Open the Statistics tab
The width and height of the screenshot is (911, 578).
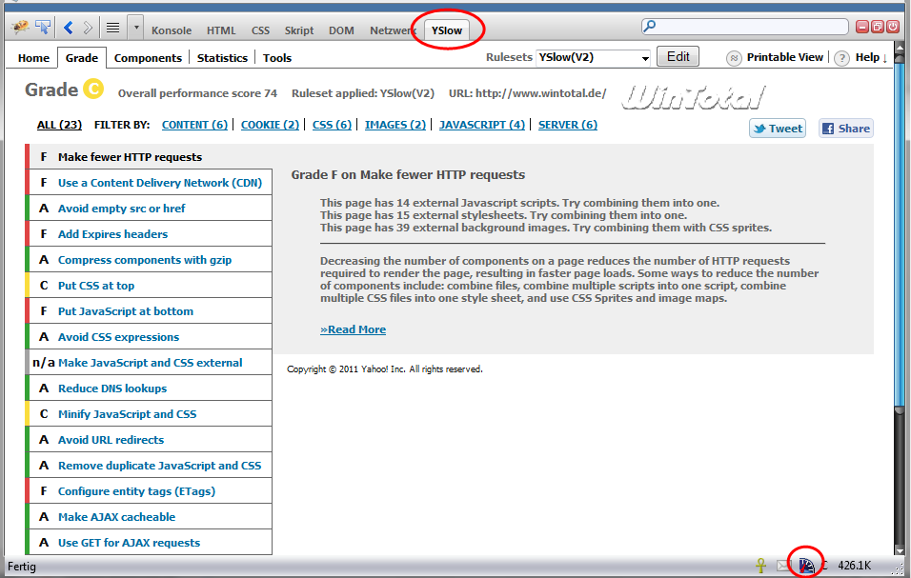[x=223, y=58]
